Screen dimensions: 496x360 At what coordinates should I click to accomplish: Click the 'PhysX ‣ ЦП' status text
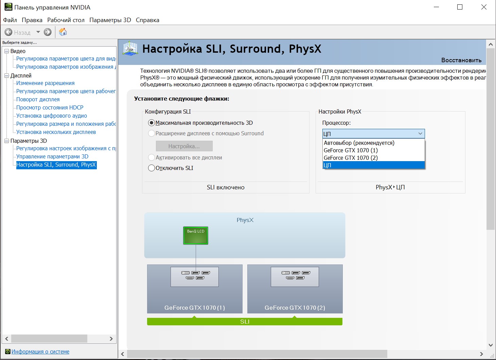click(390, 187)
